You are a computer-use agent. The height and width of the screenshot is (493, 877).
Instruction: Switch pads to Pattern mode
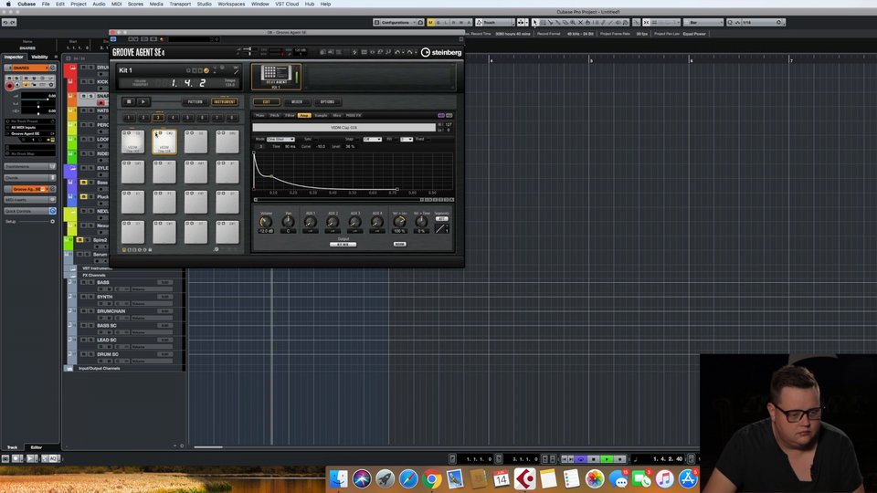coord(195,101)
